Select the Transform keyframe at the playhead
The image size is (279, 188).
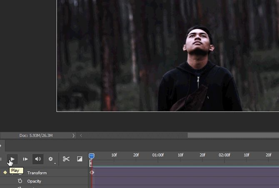[x=92, y=172]
